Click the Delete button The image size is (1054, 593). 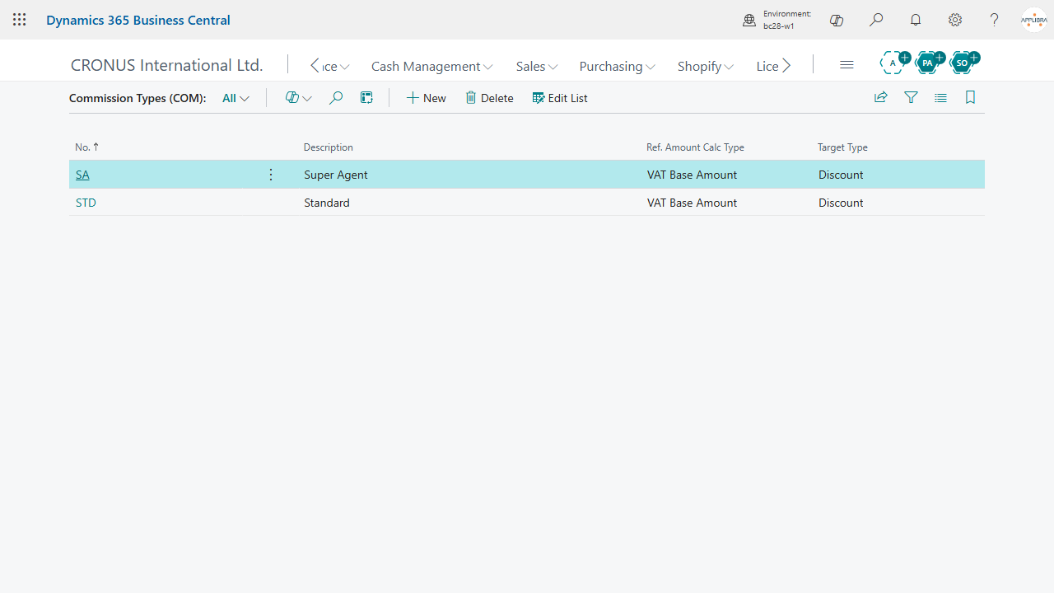coord(489,98)
